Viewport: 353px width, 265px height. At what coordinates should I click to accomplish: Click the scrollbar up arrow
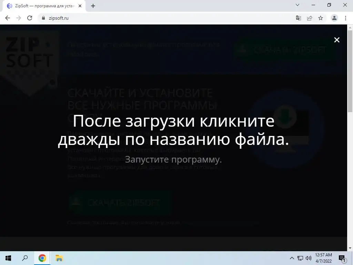pos(350,27)
